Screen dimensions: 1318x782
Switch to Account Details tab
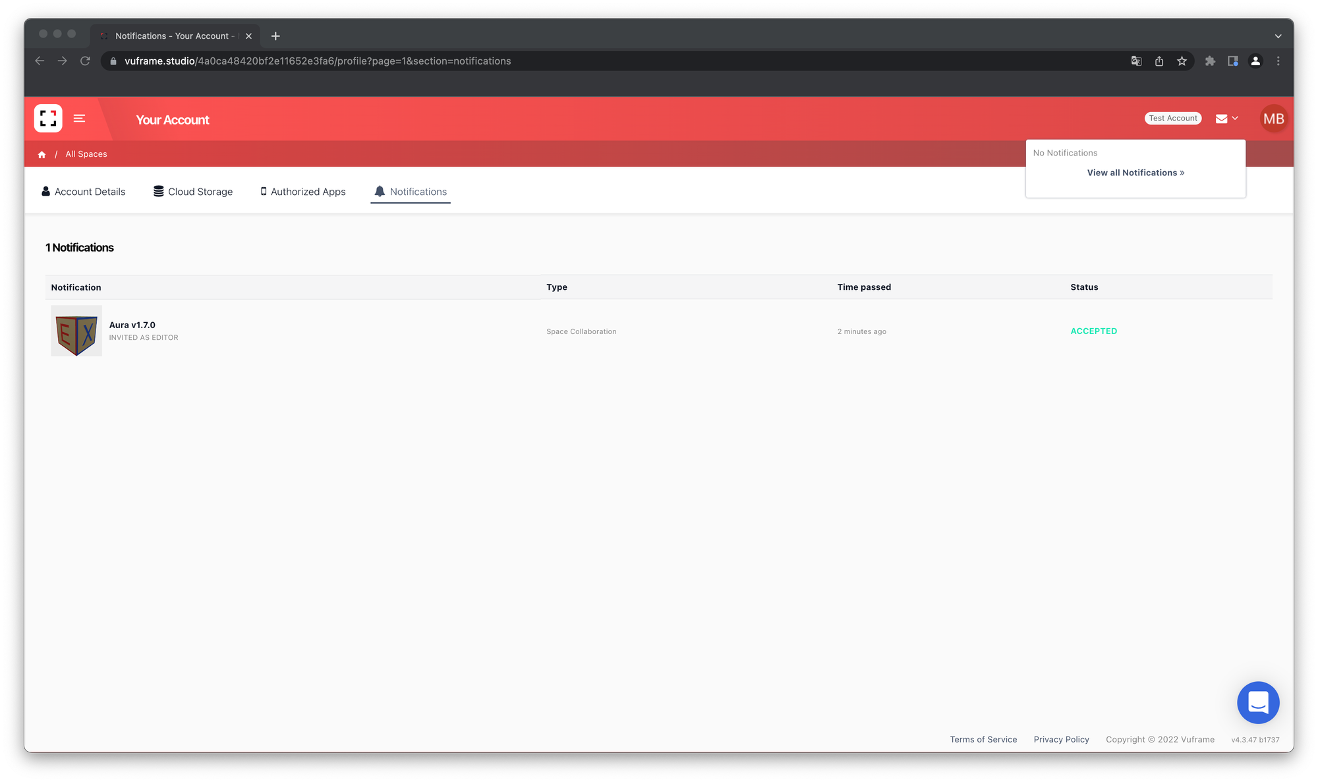tap(84, 192)
